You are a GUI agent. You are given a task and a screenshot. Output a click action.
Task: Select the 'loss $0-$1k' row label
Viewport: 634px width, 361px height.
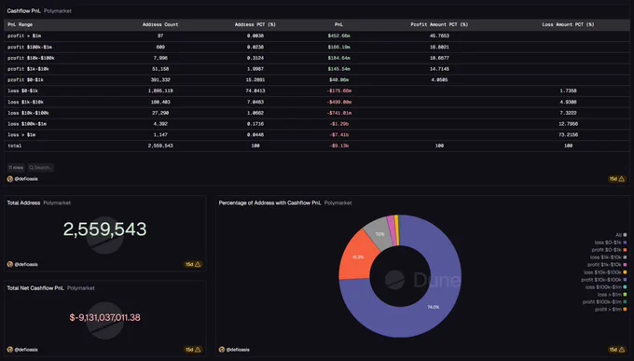tap(22, 90)
